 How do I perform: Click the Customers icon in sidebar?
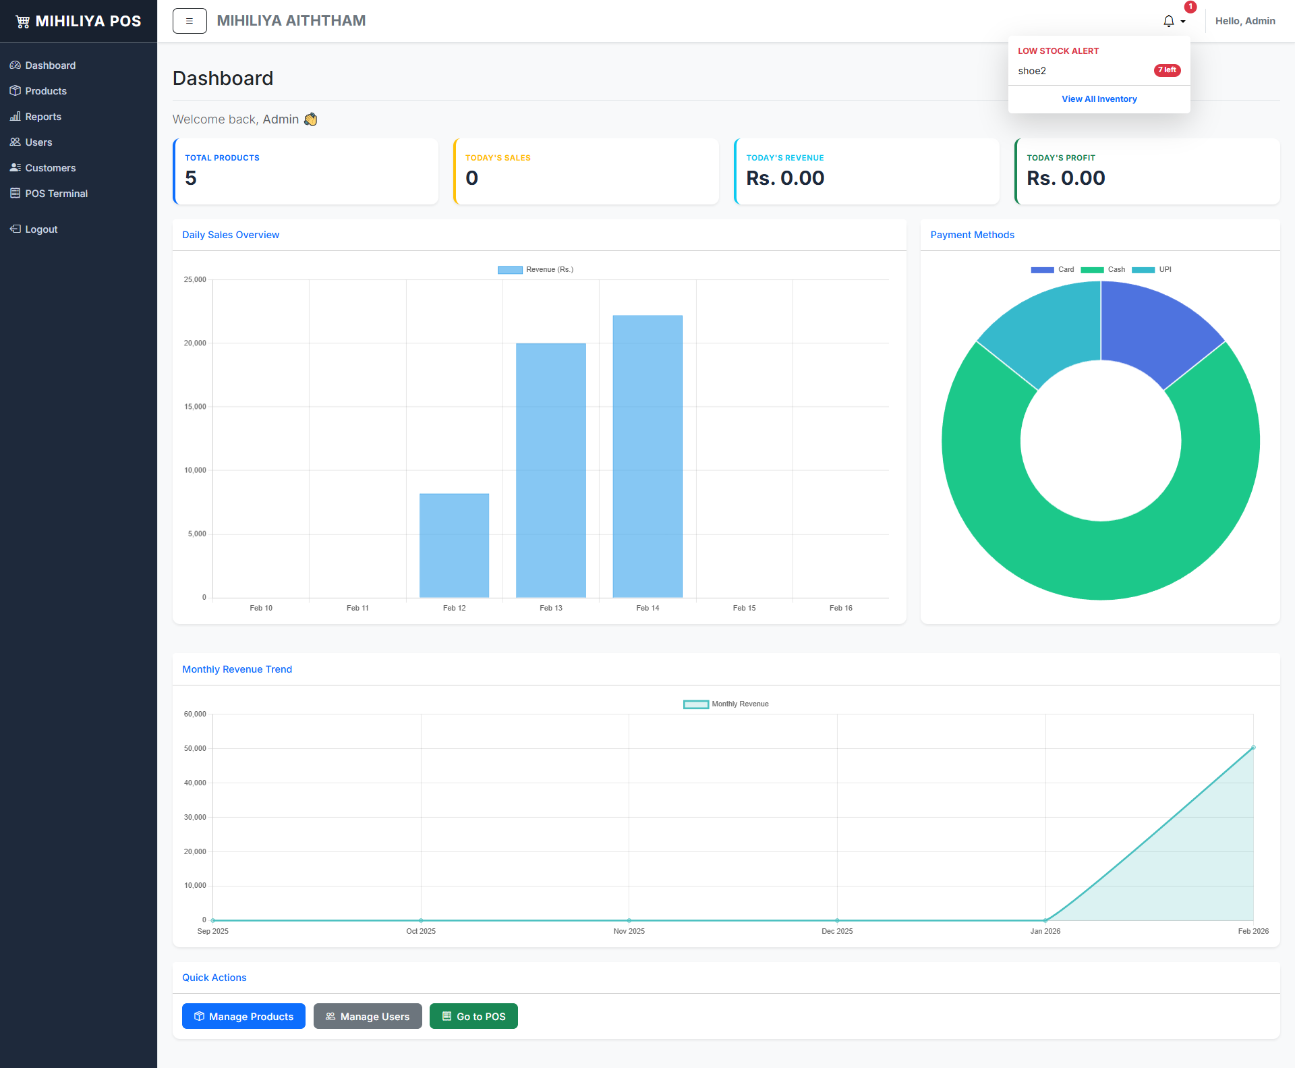pyautogui.click(x=15, y=168)
